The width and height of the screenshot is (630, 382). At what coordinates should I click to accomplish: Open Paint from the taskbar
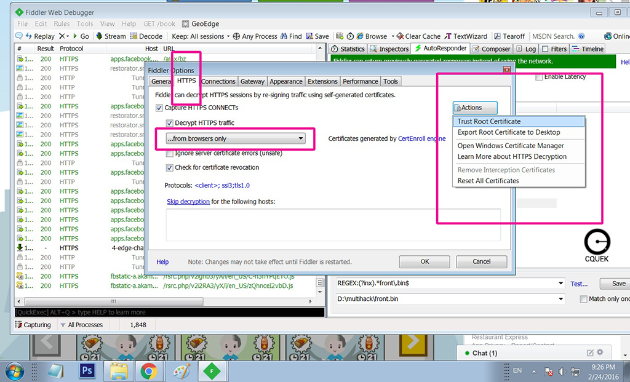pyautogui.click(x=181, y=370)
